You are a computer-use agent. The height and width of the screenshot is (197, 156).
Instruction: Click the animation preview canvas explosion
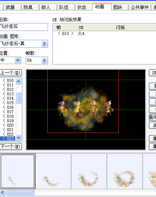(86, 109)
